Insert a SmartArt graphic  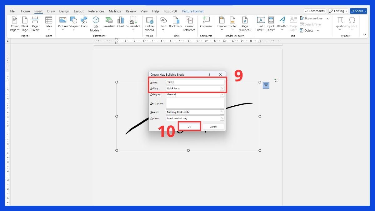[109, 23]
